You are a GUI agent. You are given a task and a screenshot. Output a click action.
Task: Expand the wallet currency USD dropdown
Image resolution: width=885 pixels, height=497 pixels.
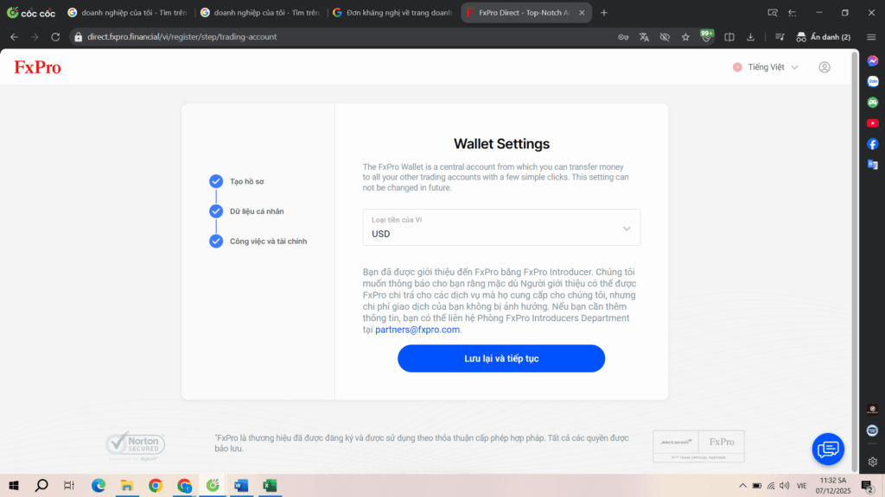tap(501, 228)
